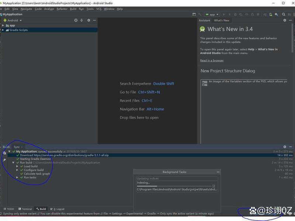Open the Android project view dropdown
This screenshot has height=221, width=295.
(x=13, y=20)
